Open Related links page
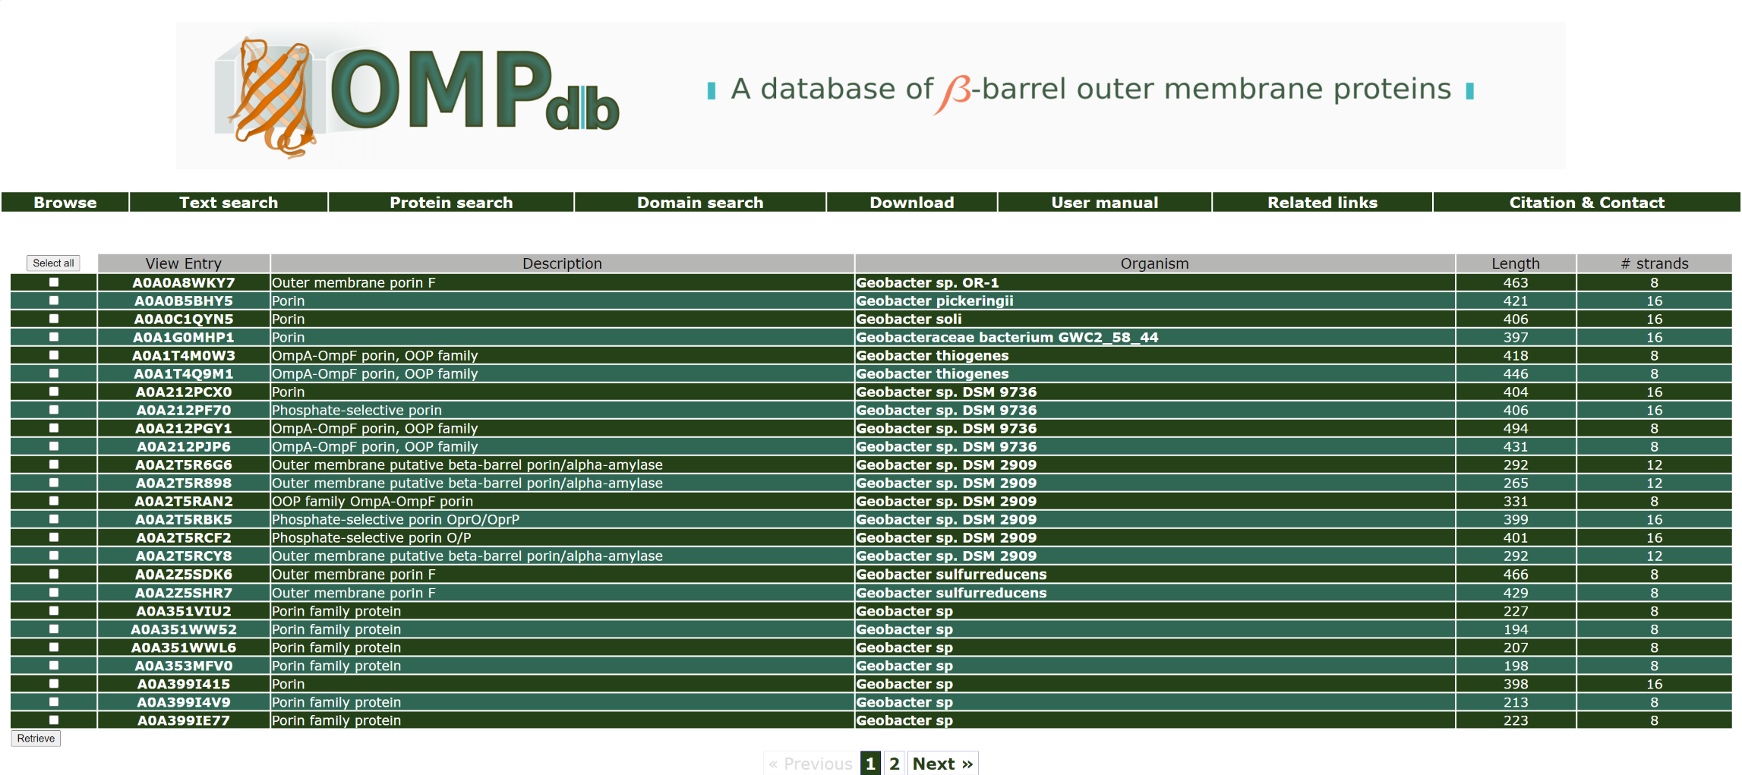 pos(1322,203)
